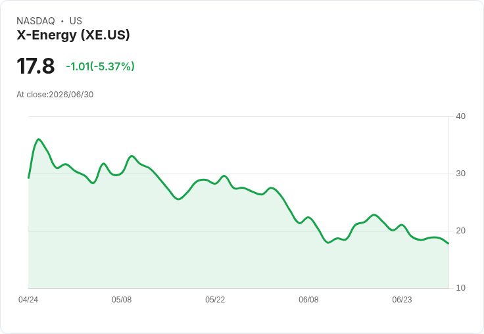The width and height of the screenshot is (484, 334).
Task: Click the NASDAQ exchange label
Action: point(36,21)
